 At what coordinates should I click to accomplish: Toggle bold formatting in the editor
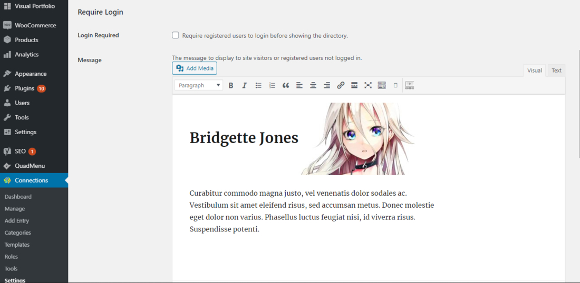click(x=231, y=85)
